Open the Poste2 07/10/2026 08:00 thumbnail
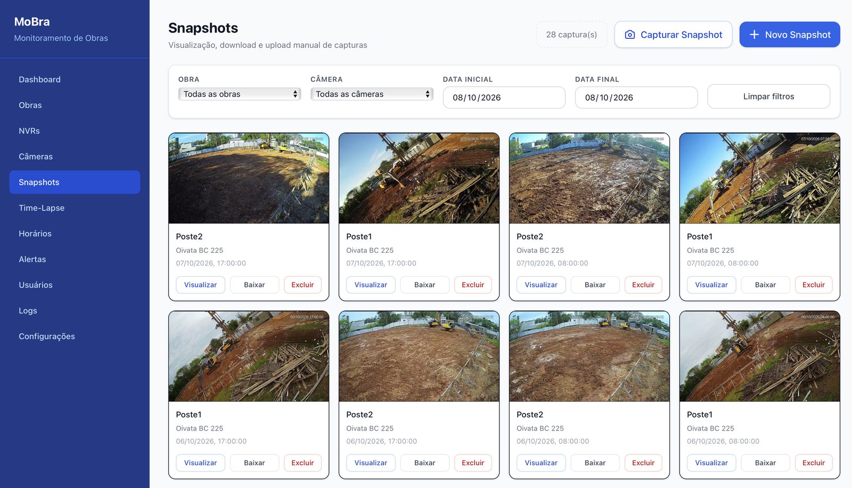 (x=589, y=178)
